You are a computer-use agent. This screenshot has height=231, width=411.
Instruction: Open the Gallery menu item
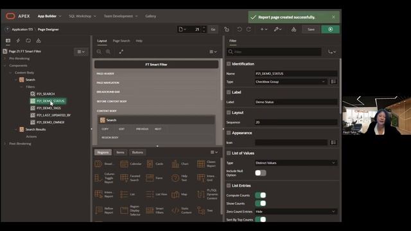click(x=151, y=16)
